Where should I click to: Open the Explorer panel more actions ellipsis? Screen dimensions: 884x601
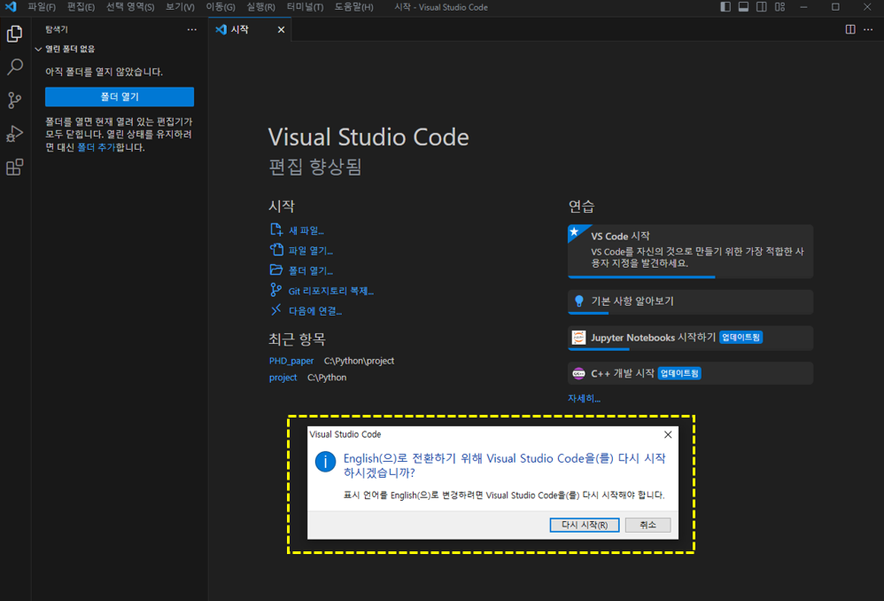pos(192,29)
